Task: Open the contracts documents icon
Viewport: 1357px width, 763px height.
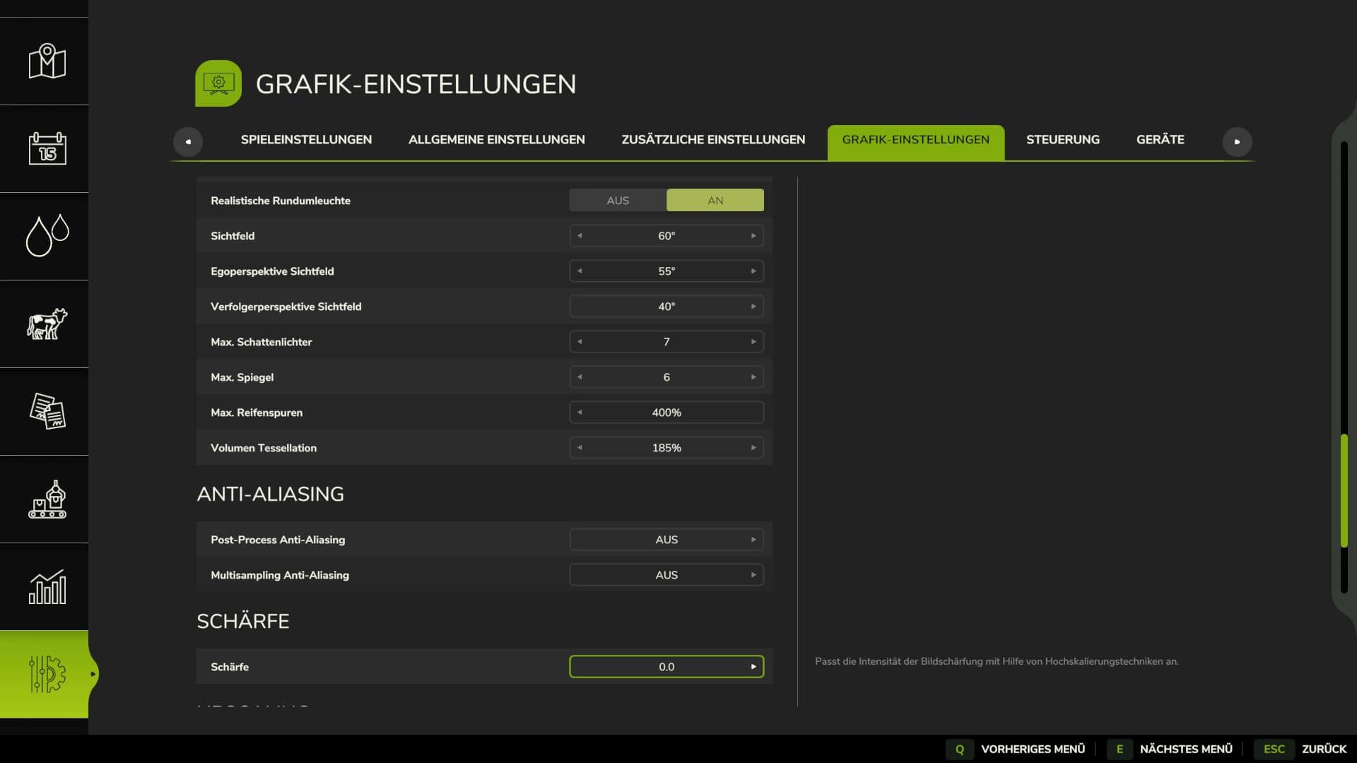Action: click(x=47, y=412)
